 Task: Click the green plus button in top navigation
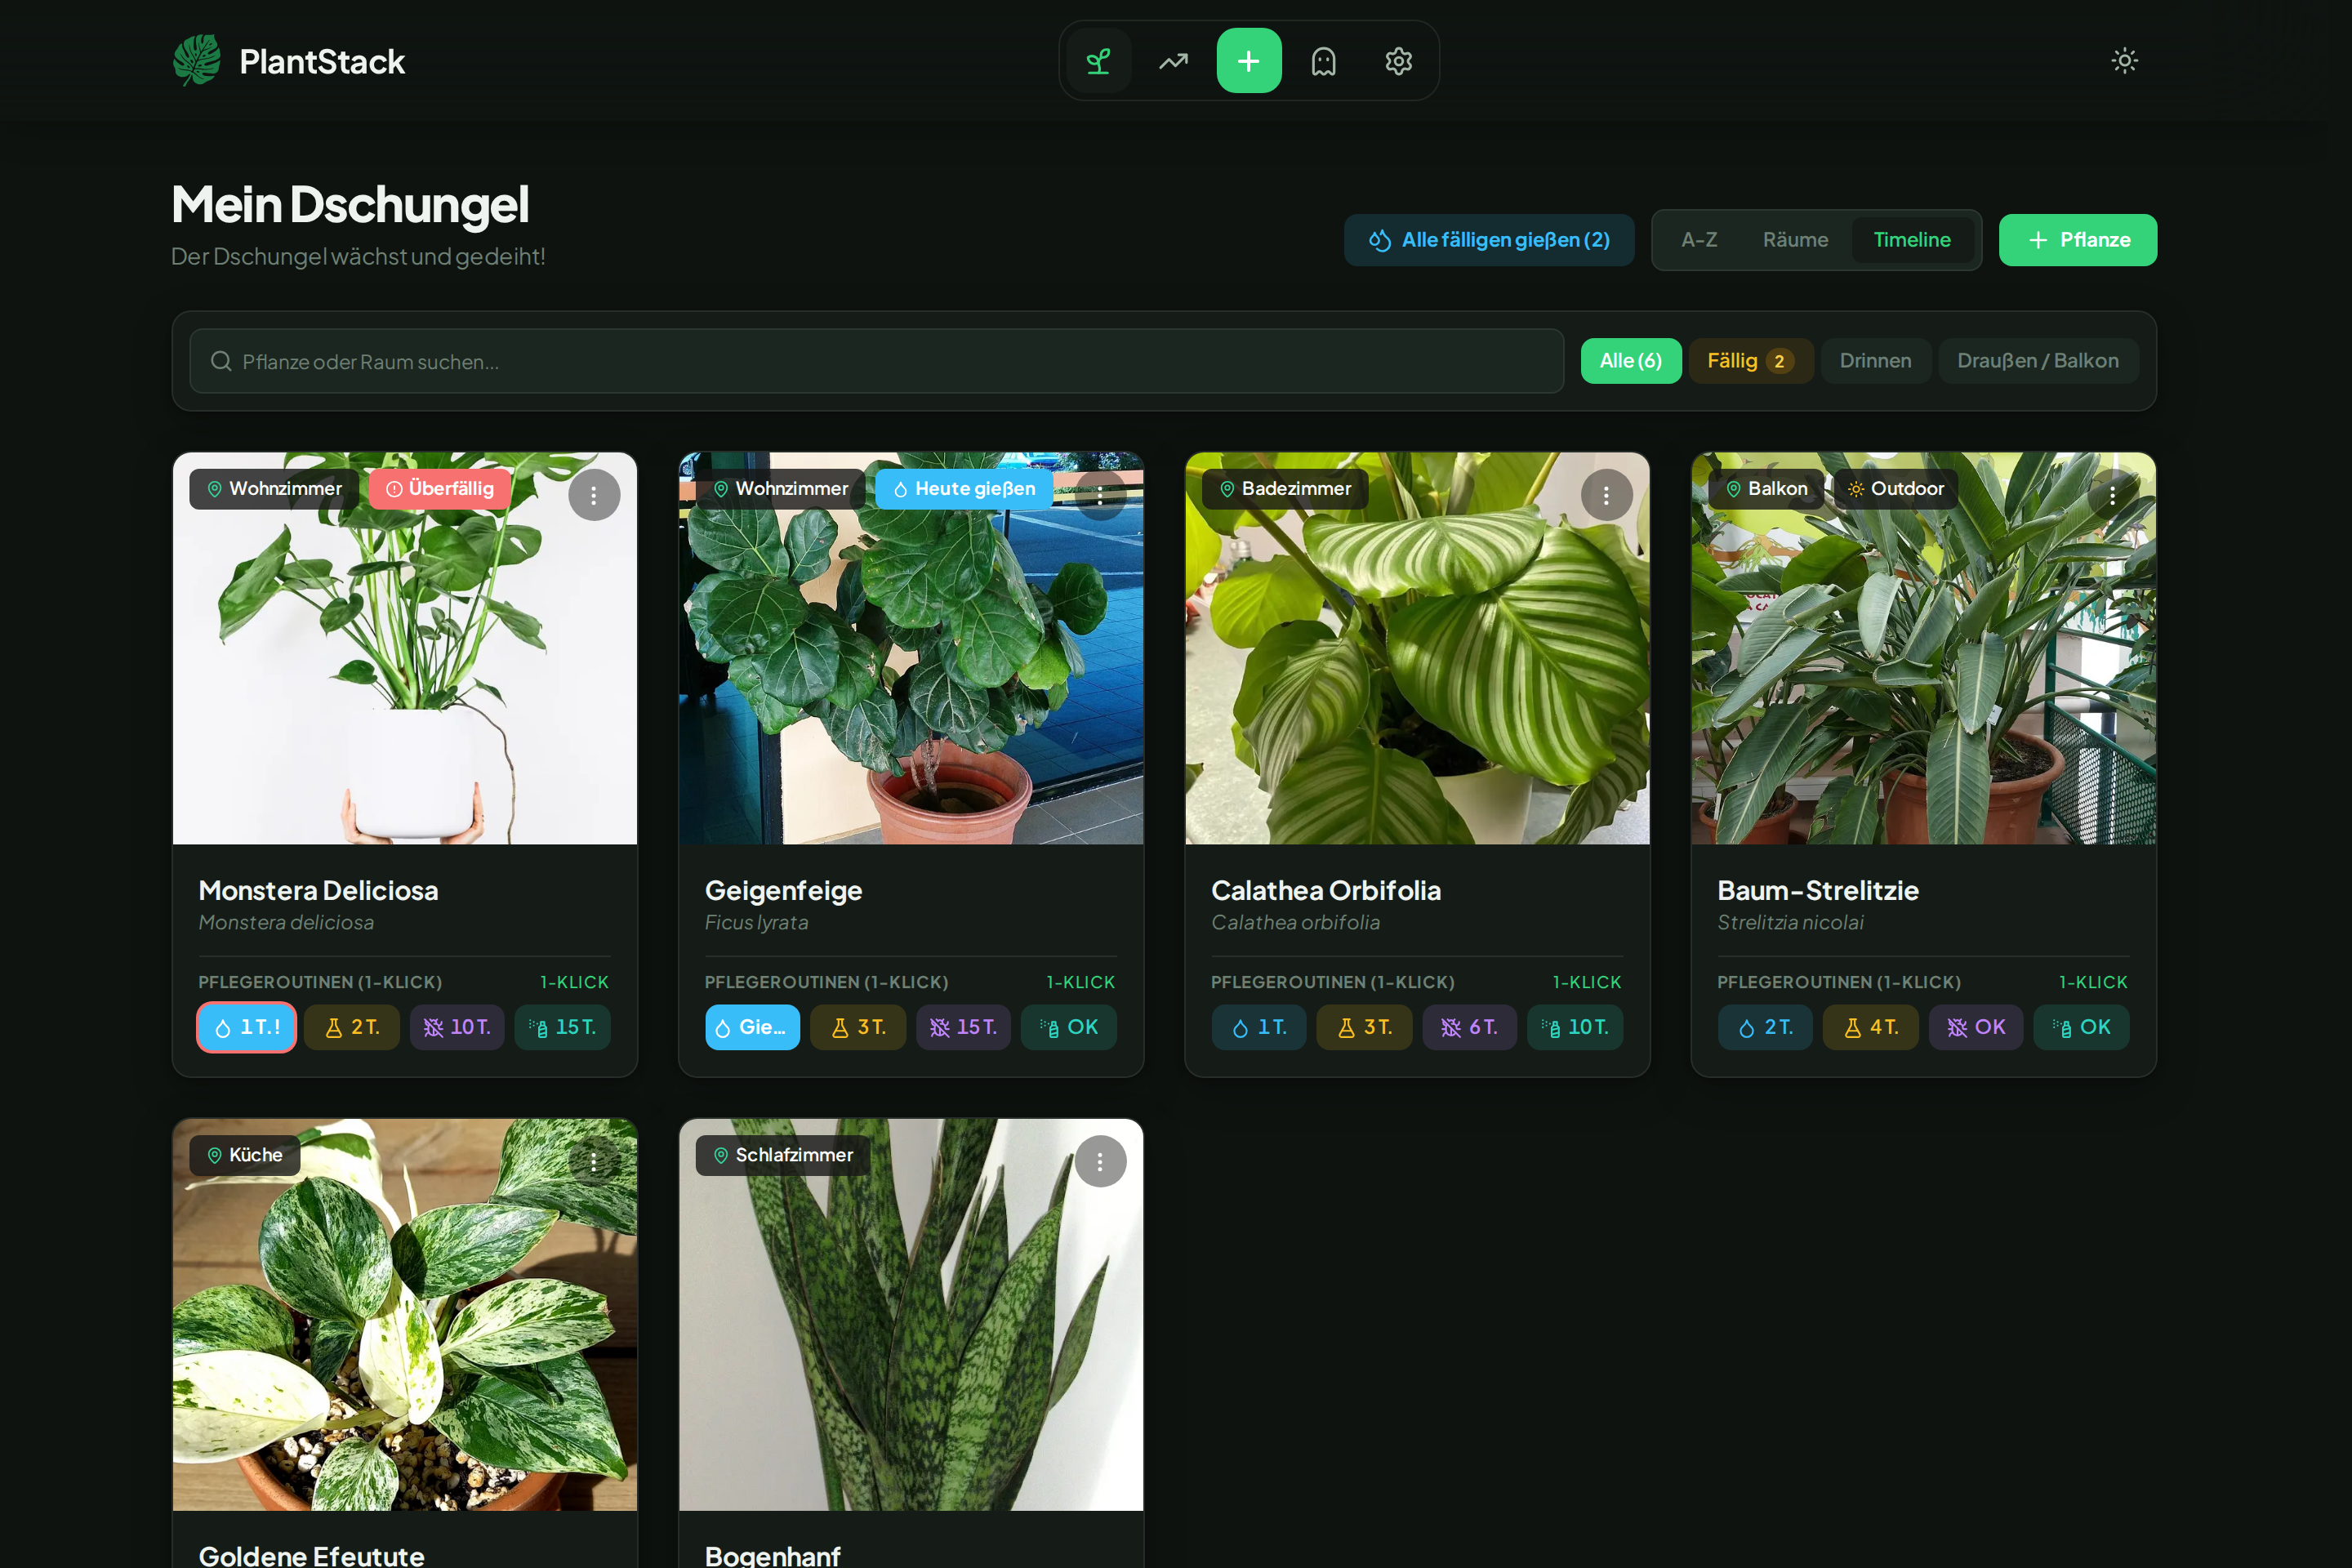pos(1248,61)
